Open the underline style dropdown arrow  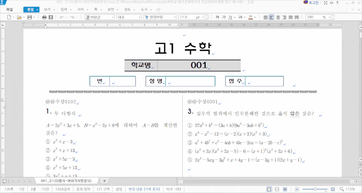click(x=234, y=18)
